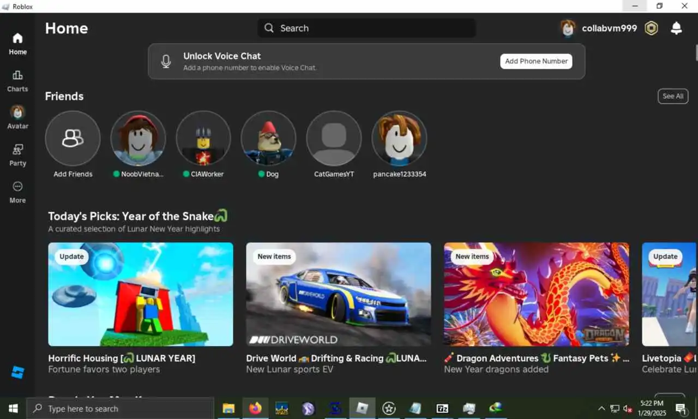This screenshot has height=419, width=698.
Task: Open the Action Center notifications icon
Action: pyautogui.click(x=681, y=409)
